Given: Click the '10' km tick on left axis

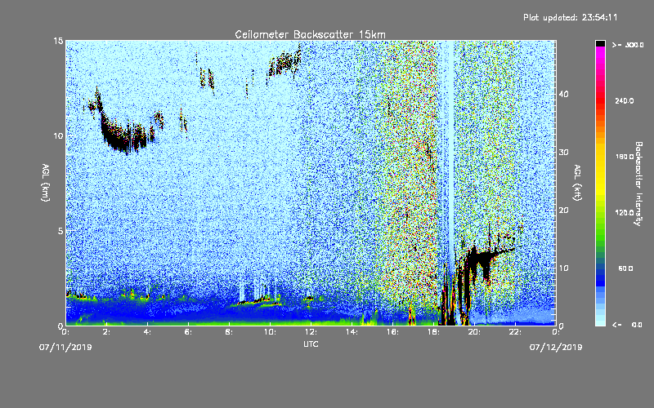Looking at the screenshot, I should coord(58,136).
